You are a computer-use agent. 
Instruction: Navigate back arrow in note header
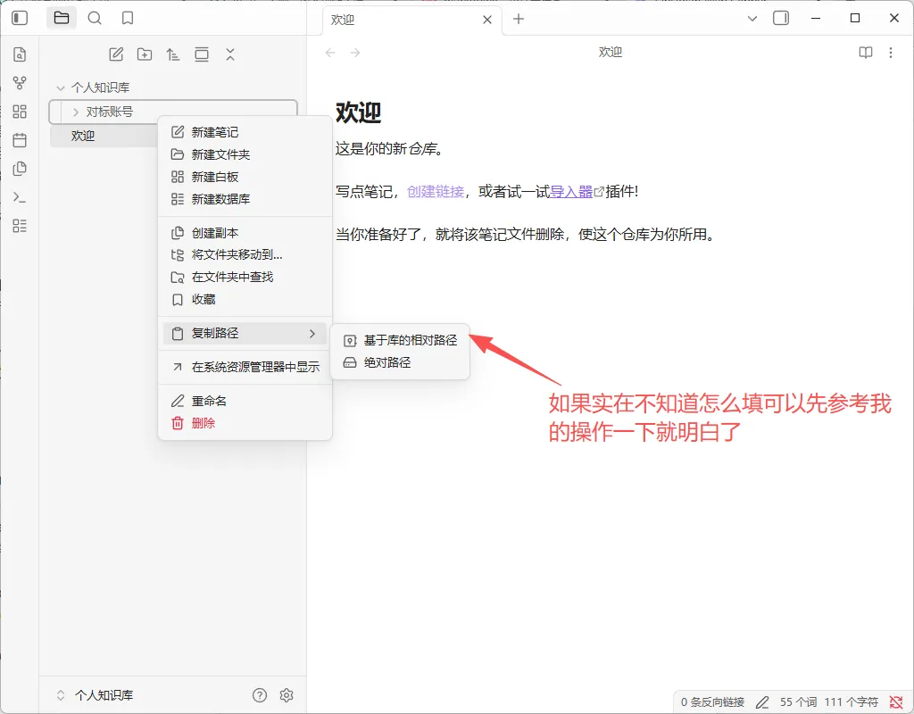point(330,53)
